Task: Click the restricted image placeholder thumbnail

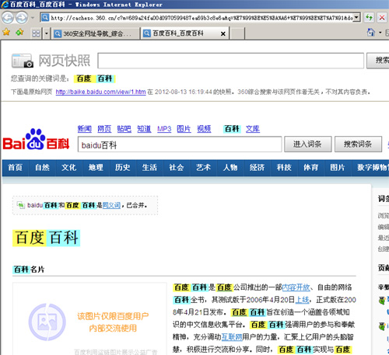Action: coord(89,319)
